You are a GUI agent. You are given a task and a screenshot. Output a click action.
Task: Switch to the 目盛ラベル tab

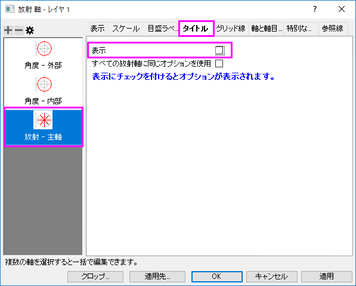point(163,29)
